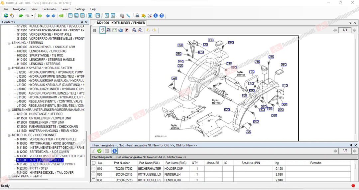The width and height of the screenshot is (359, 190).
Task: Select the magnifier zoom tool
Action: click(x=108, y=30)
